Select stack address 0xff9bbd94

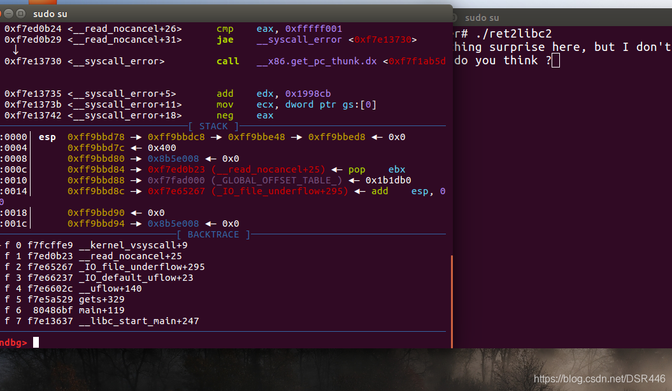[x=96, y=224]
